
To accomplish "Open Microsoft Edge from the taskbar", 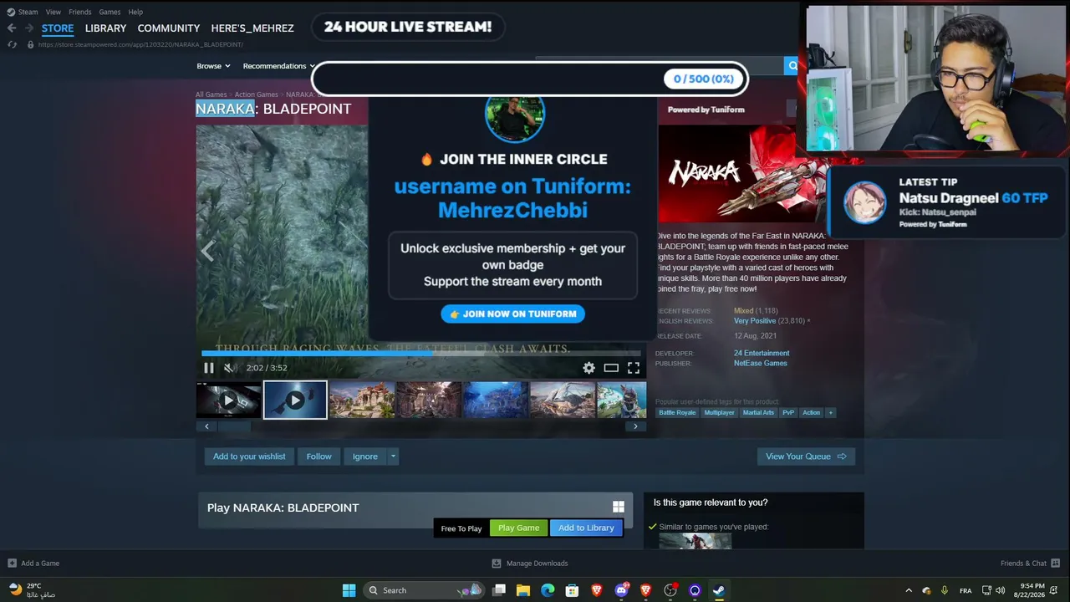I will [548, 590].
